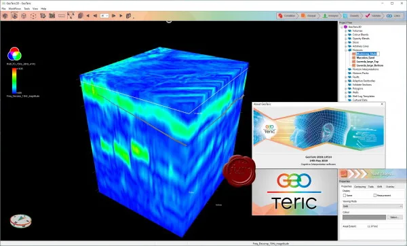This screenshot has width=407, height=246.
Task: Click the Next Steps banner
Action: click(x=372, y=173)
